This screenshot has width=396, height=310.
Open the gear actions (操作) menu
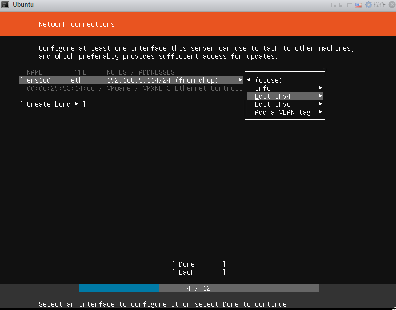(x=375, y=5)
